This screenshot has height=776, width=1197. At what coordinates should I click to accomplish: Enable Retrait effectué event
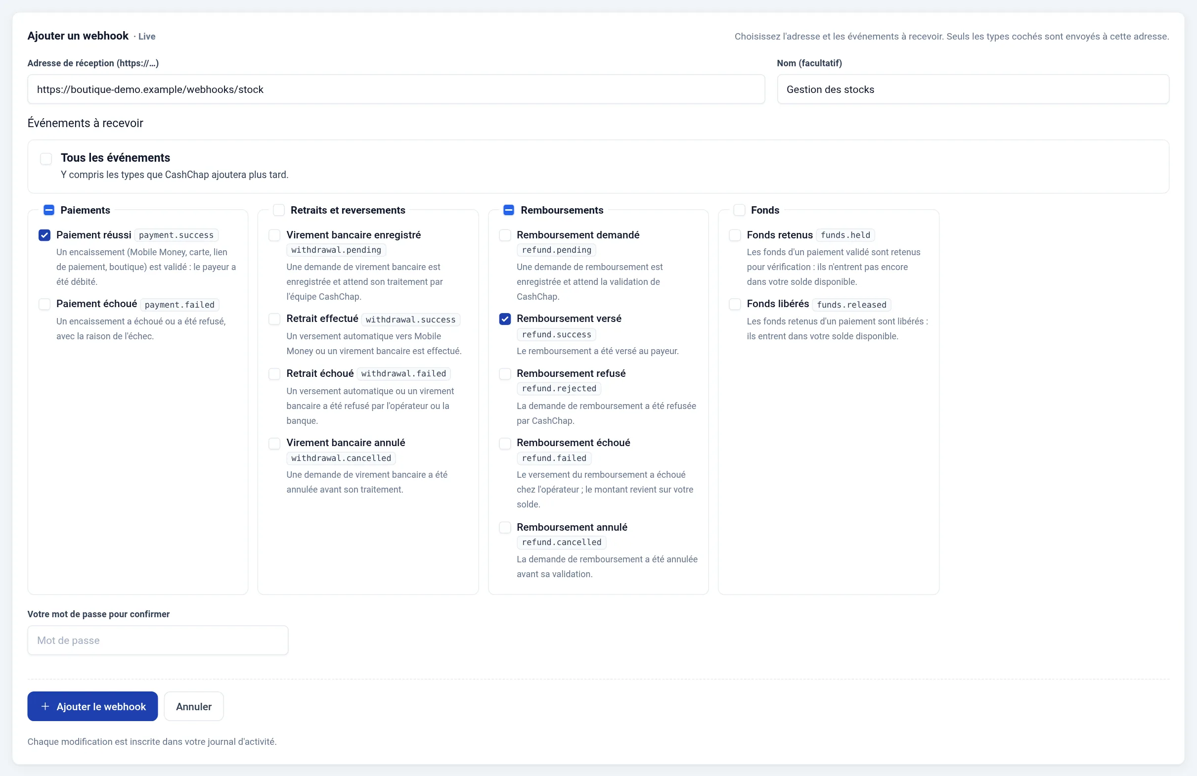point(274,319)
